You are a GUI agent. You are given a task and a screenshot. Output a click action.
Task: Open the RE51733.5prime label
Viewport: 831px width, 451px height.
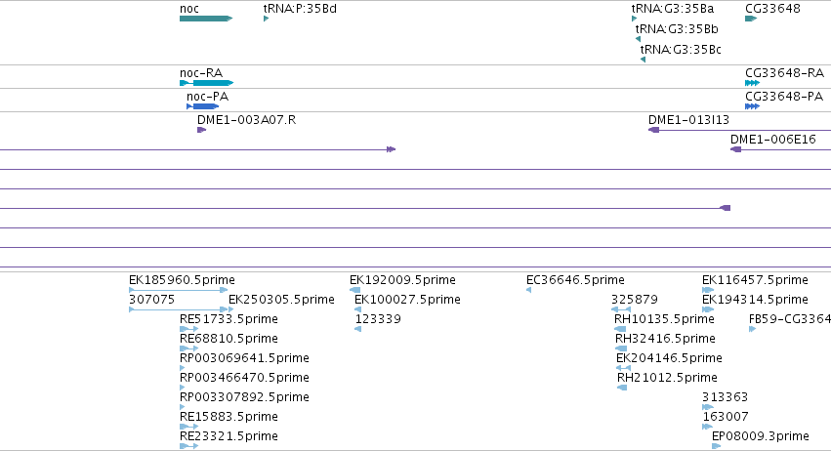pyautogui.click(x=229, y=319)
